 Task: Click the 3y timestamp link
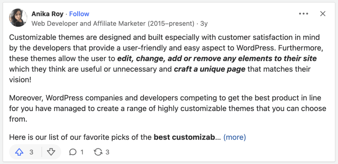pos(204,23)
